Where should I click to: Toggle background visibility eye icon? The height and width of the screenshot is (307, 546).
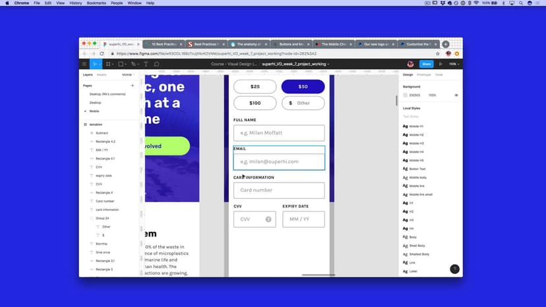point(456,95)
